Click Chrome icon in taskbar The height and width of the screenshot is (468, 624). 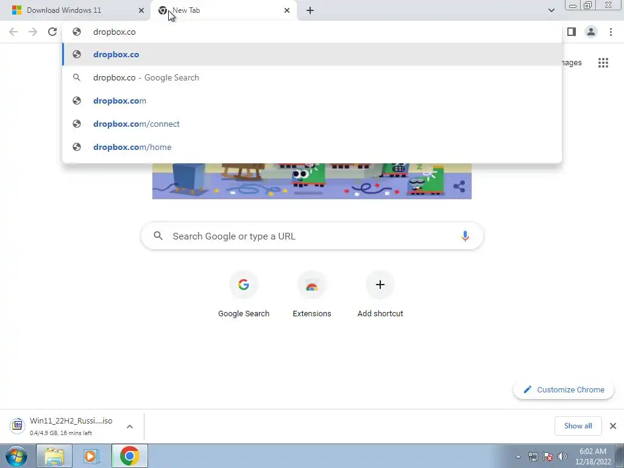click(x=129, y=456)
